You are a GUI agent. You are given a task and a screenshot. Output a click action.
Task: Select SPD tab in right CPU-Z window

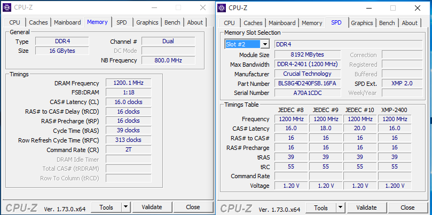[336, 22]
